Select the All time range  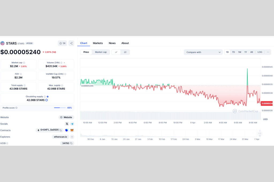(252, 52)
